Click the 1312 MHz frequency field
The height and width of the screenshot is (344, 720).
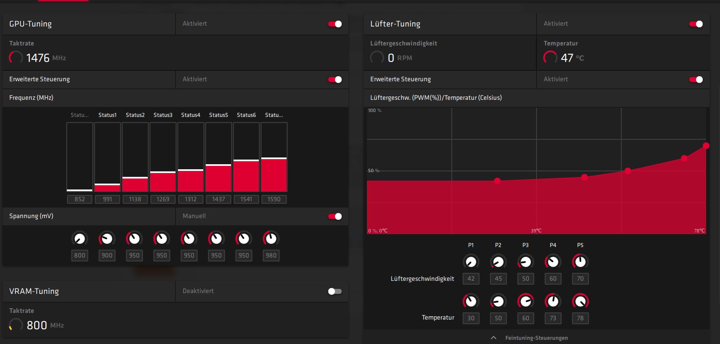coord(191,199)
